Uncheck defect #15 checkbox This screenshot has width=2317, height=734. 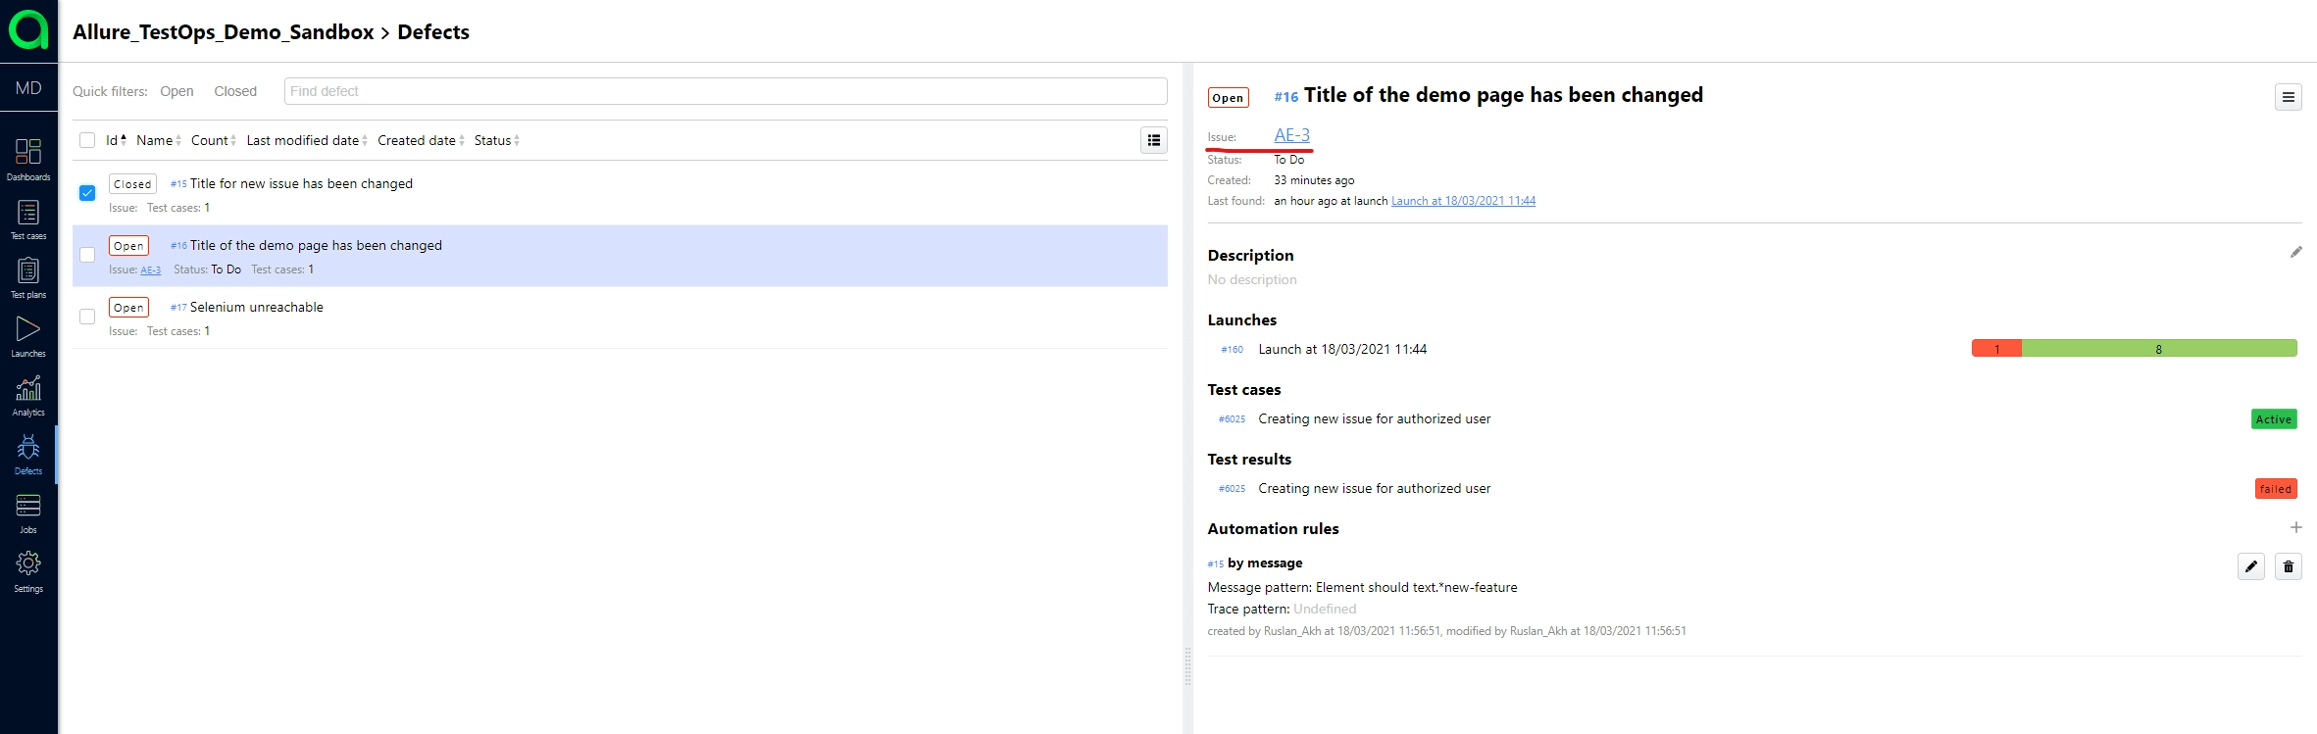87,193
